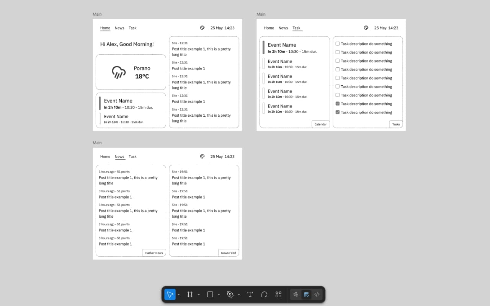Image resolution: width=490 pixels, height=306 pixels.
Task: Click dark event indicator bar in weather card frame
Action: click(100, 104)
